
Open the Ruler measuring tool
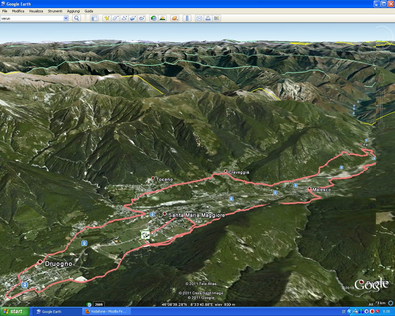coord(187,18)
